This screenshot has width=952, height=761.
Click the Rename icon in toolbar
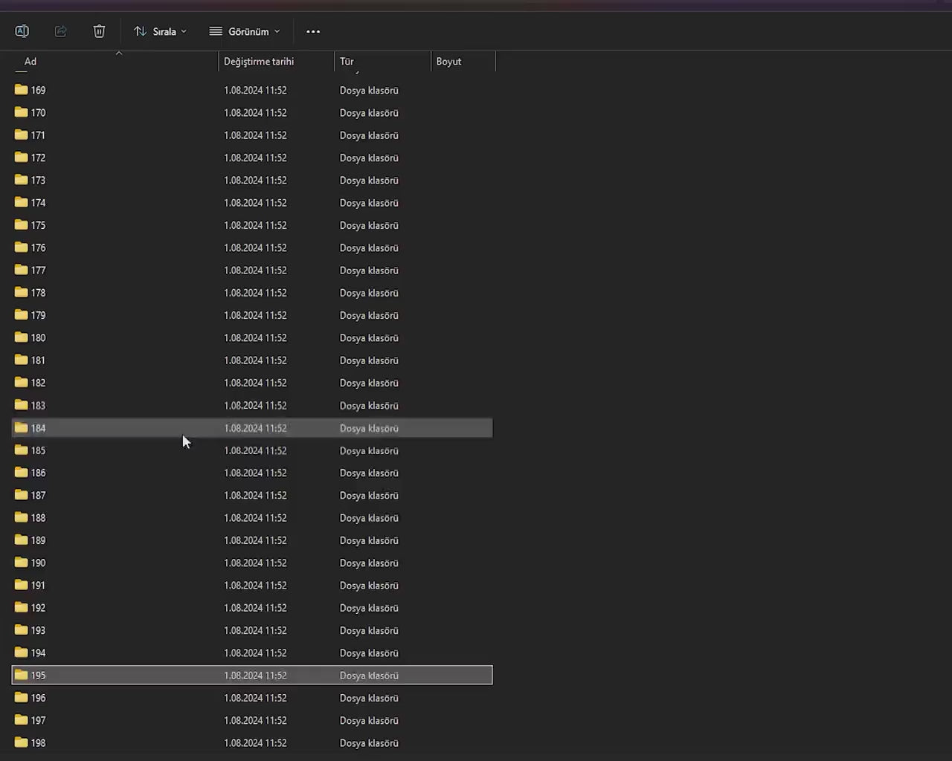(x=22, y=31)
